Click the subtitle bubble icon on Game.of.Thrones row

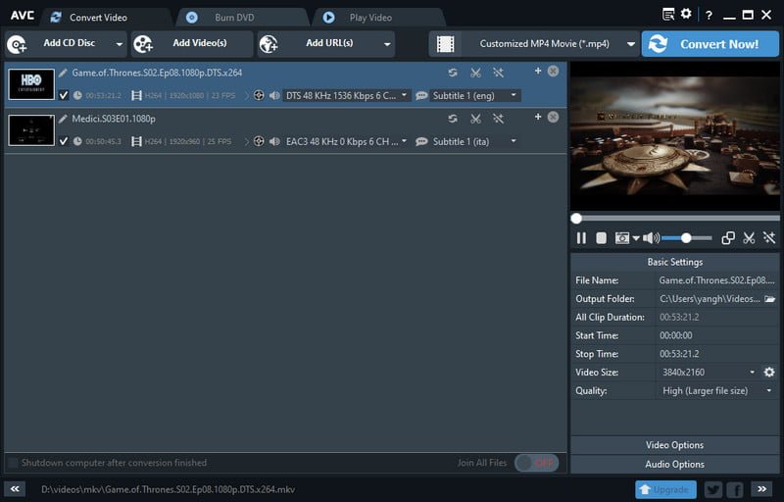421,95
